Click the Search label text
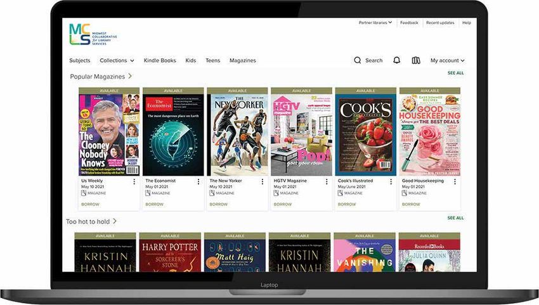 (x=373, y=60)
